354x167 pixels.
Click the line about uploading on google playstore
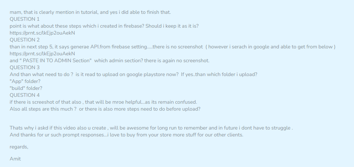133,74
